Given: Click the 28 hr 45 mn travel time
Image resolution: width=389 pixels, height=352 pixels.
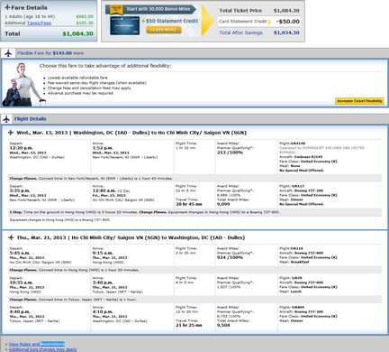Looking at the screenshot, I should point(189,204).
